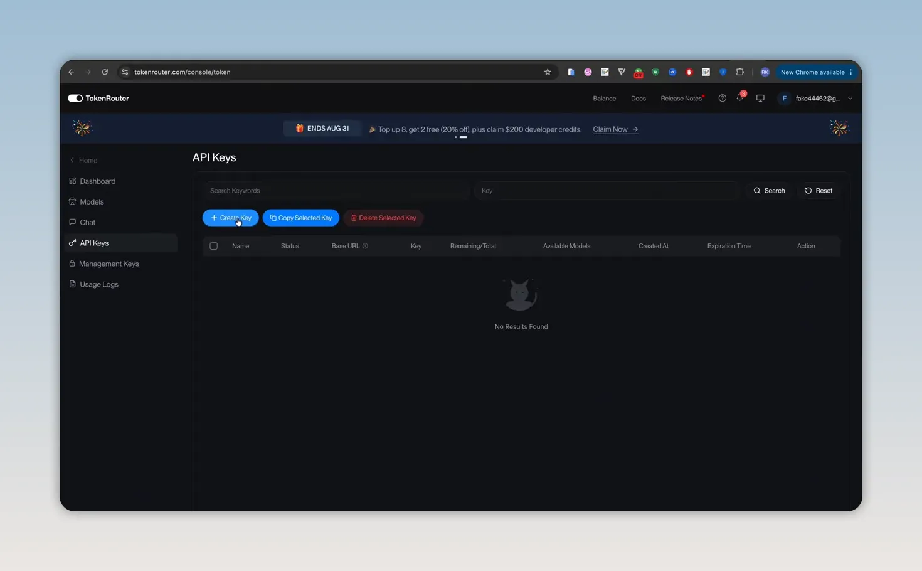The height and width of the screenshot is (571, 922).
Task: Click the Create Key button
Action: pyautogui.click(x=230, y=218)
